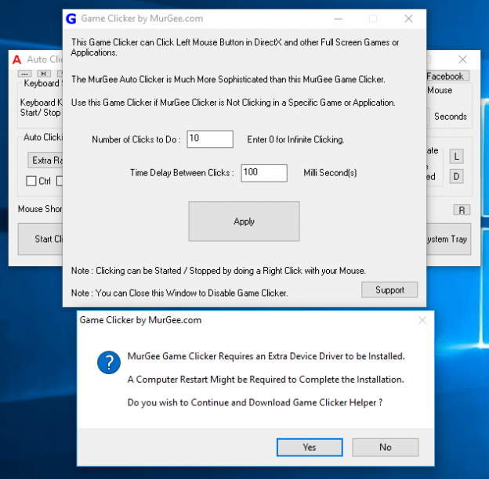
Task: Apply the Game Clicker settings
Action: pyautogui.click(x=244, y=221)
